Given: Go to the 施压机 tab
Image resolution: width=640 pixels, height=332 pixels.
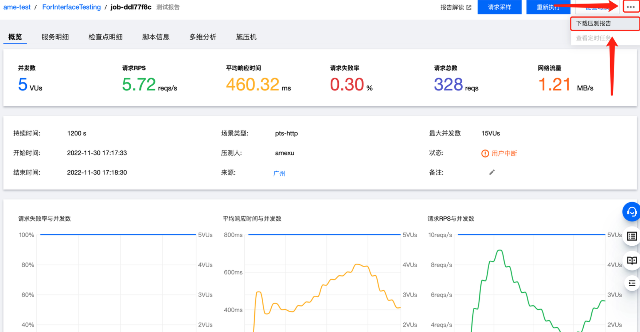Looking at the screenshot, I should pos(246,37).
